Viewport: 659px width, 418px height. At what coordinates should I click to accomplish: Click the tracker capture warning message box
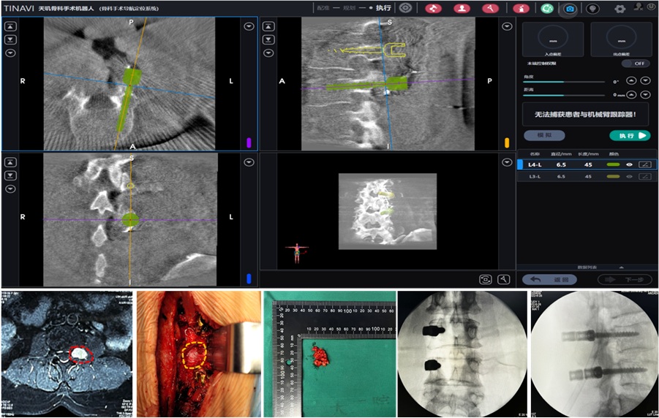[x=585, y=114]
